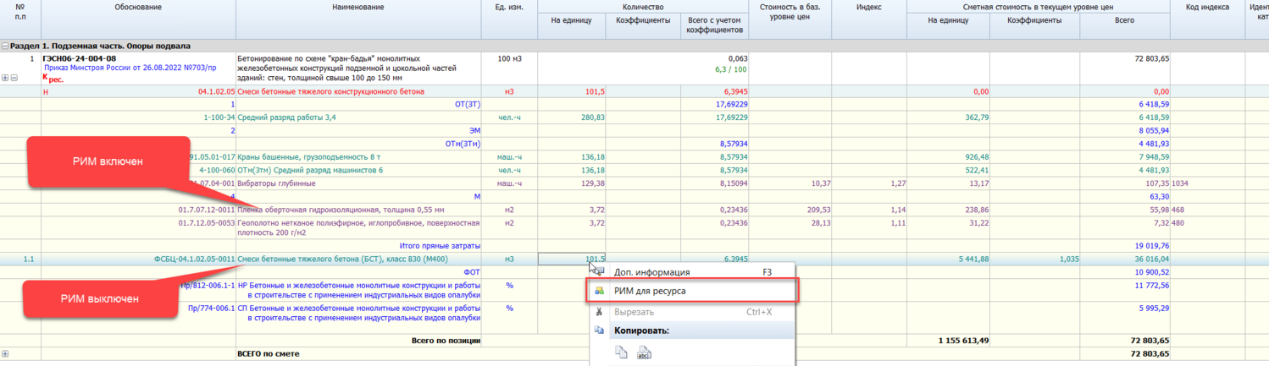Open the Приказ Минстроя России №703/пр link
The width and height of the screenshot is (1269, 366).
pos(130,68)
